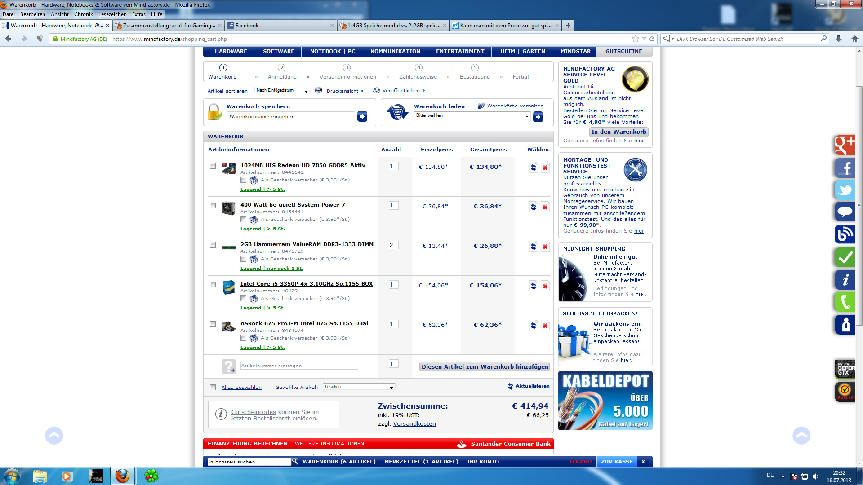Open the Google+ share sidebar button
The width and height of the screenshot is (863, 485).
[845, 145]
